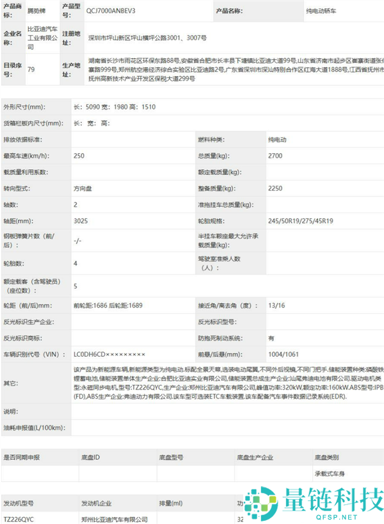This screenshot has height=524, width=384.
Task: Click the 接近角/离去角 label
Action: [x=228, y=306]
